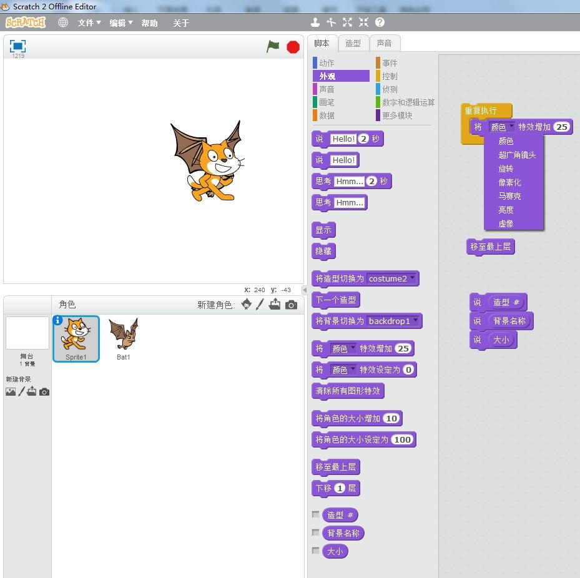This screenshot has height=578, width=580.
Task: Select the 数字和逻辑运算 block category
Action: pos(405,102)
